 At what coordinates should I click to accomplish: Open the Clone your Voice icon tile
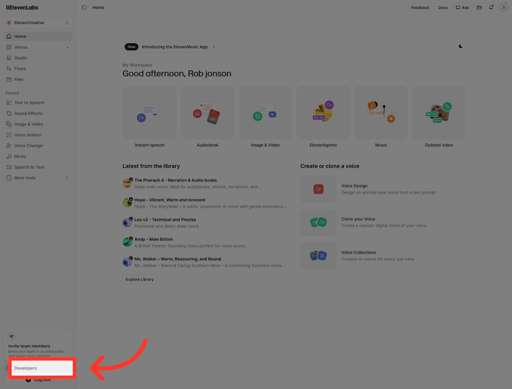318,222
